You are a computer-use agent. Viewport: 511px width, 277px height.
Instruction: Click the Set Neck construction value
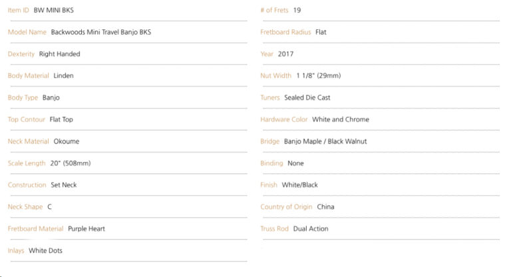pyautogui.click(x=64, y=185)
